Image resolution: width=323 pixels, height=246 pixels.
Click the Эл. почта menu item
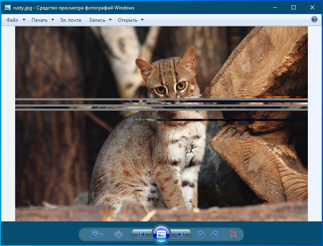click(x=70, y=20)
